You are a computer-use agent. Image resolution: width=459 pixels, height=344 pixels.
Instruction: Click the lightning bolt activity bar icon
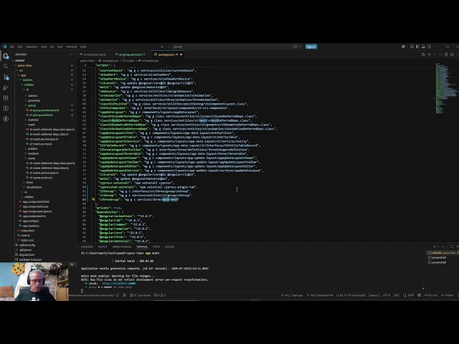pyautogui.click(x=6, y=119)
